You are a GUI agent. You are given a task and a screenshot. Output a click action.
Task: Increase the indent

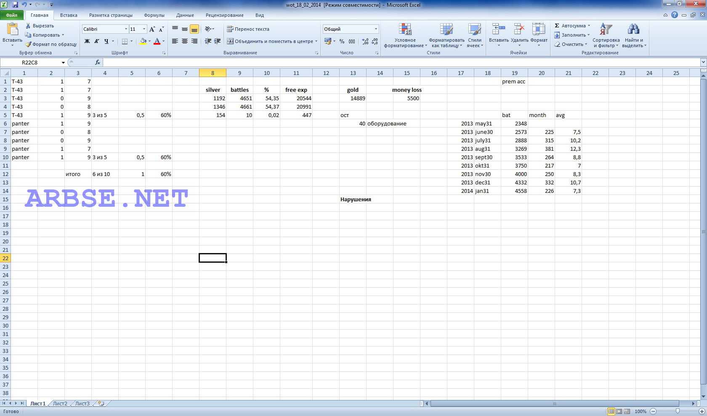click(x=218, y=41)
